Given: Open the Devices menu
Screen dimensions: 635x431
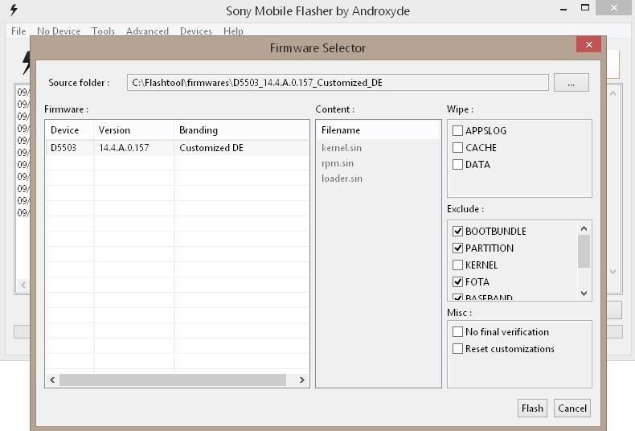Looking at the screenshot, I should [195, 31].
